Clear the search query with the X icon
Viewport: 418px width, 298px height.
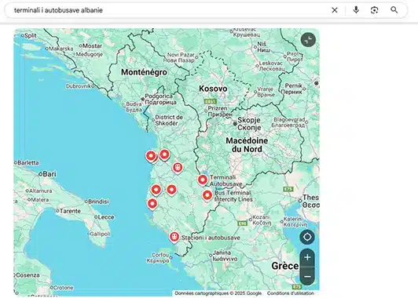[335, 10]
